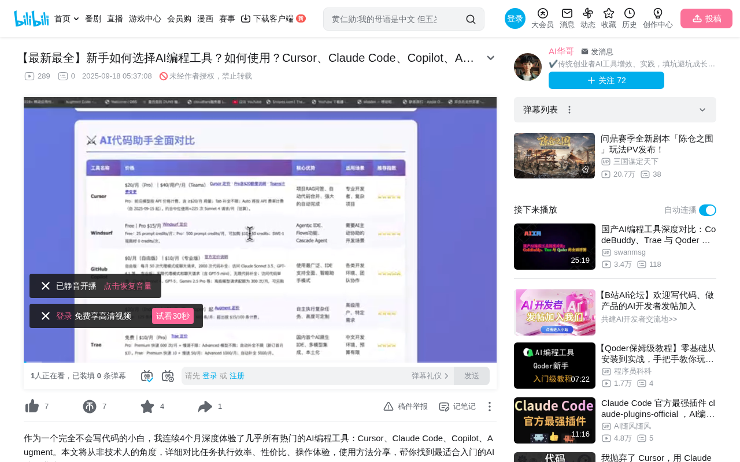Follow AI华哥 with 关注 button
740x462 pixels.
(x=606, y=80)
